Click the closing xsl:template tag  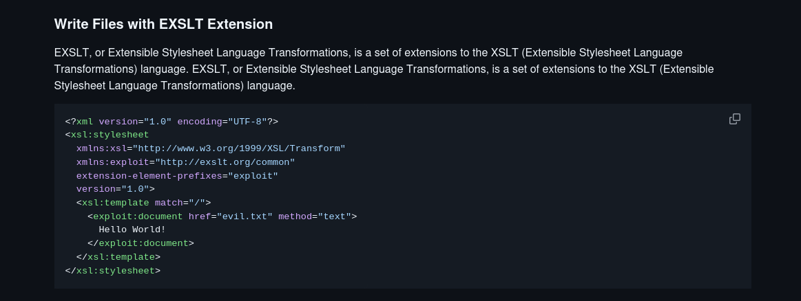(x=118, y=257)
